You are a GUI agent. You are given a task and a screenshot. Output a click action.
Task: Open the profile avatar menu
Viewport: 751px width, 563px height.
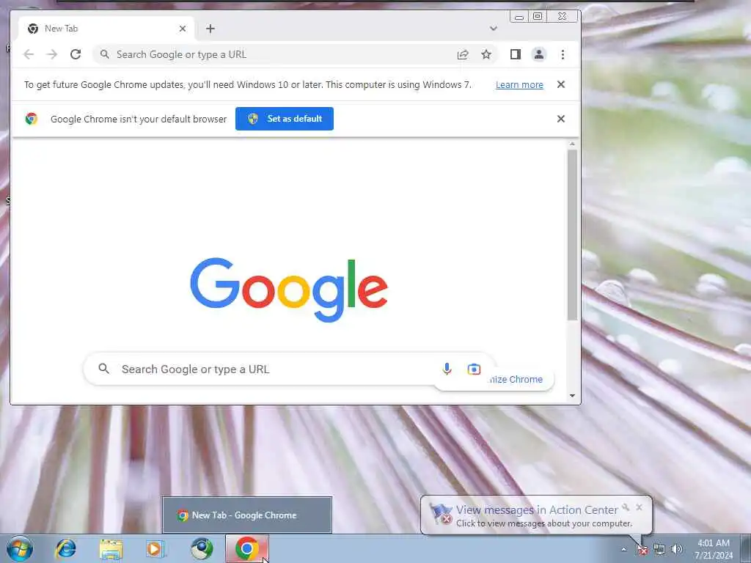(x=539, y=54)
